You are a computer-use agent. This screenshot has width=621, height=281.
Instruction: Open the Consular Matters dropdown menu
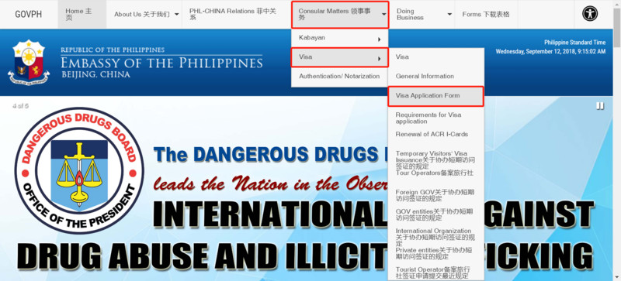[x=340, y=14]
